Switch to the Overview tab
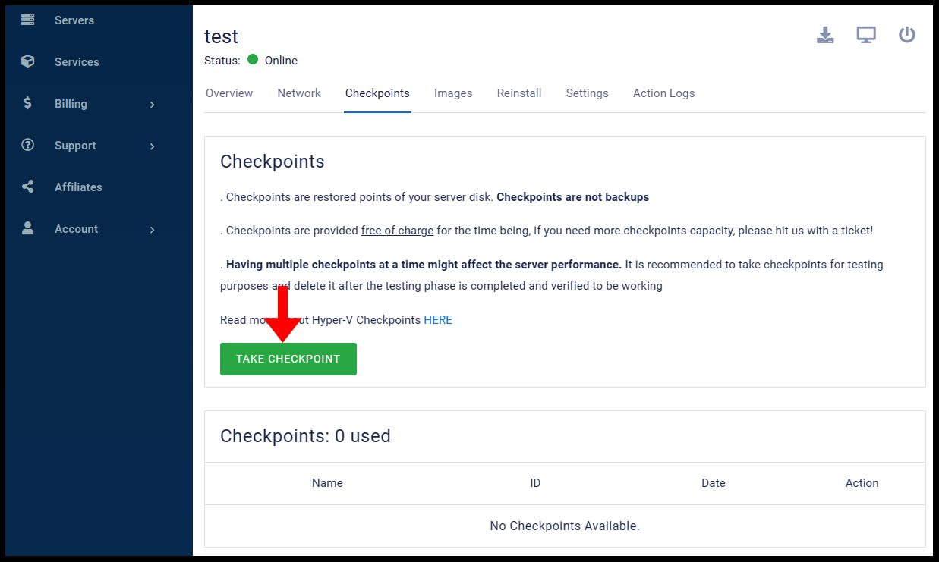 pyautogui.click(x=228, y=93)
